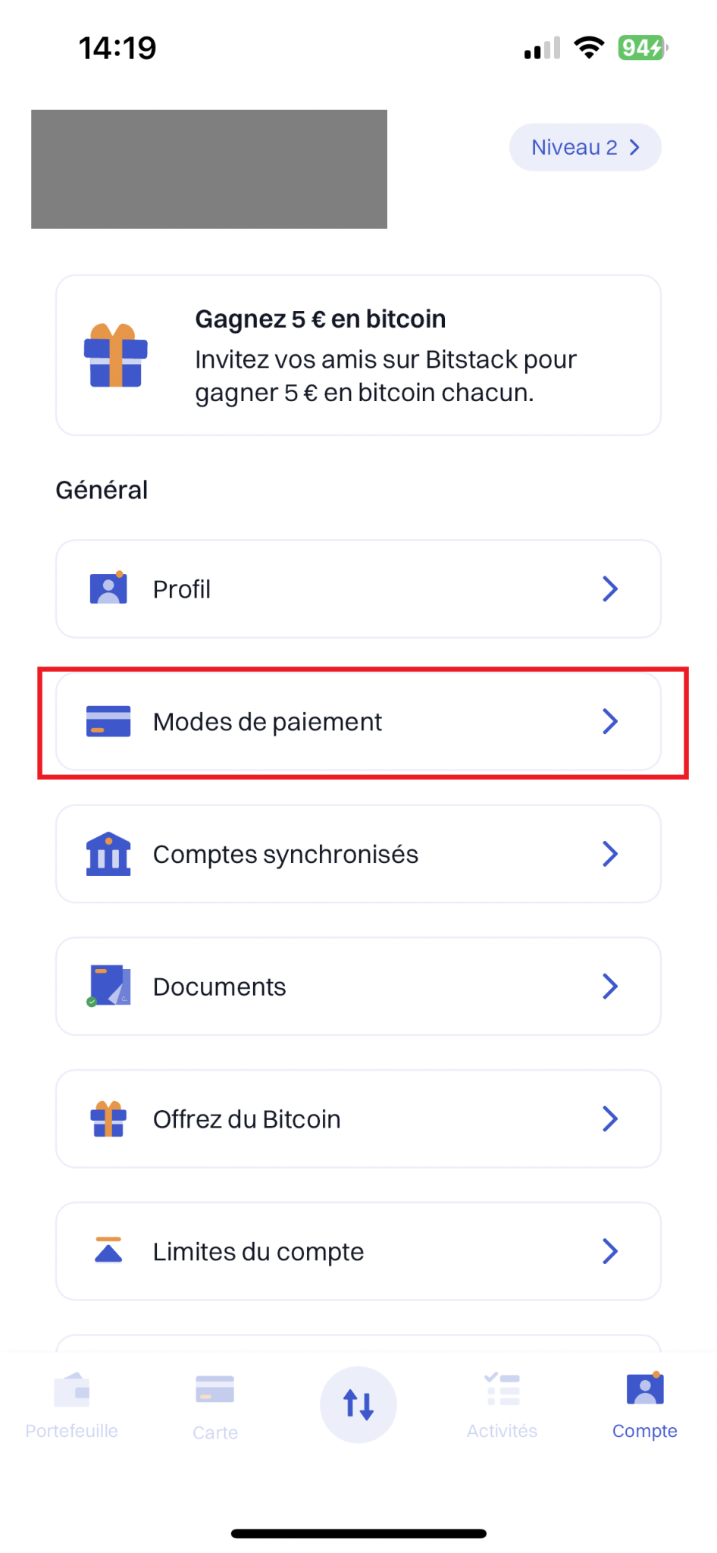
Task: Click the Modes de paiement card icon
Action: tap(108, 721)
